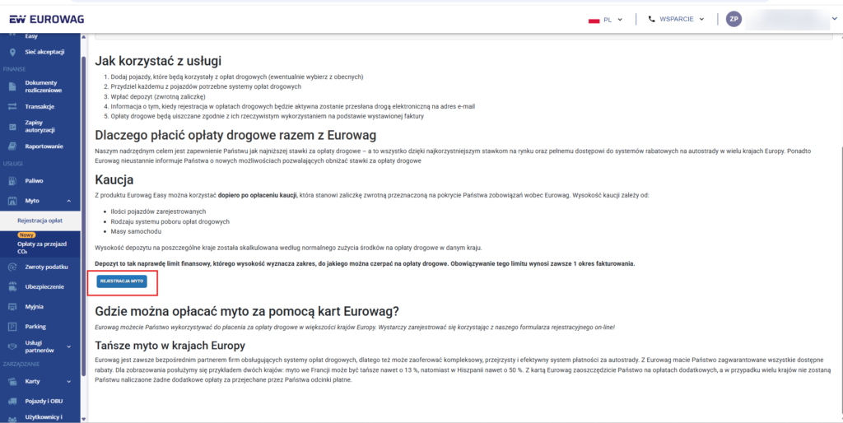This screenshot has width=843, height=423.
Task: Click the Pojazdy i OBU truck icon
Action: 12,401
